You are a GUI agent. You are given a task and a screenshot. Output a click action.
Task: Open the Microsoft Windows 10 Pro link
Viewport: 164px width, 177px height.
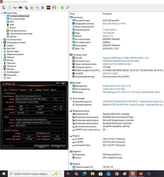point(114,24)
